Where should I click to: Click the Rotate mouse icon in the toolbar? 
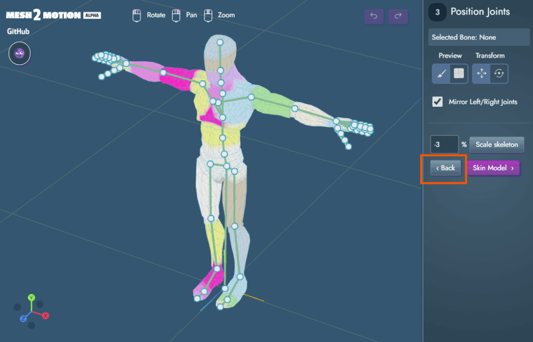pos(136,15)
